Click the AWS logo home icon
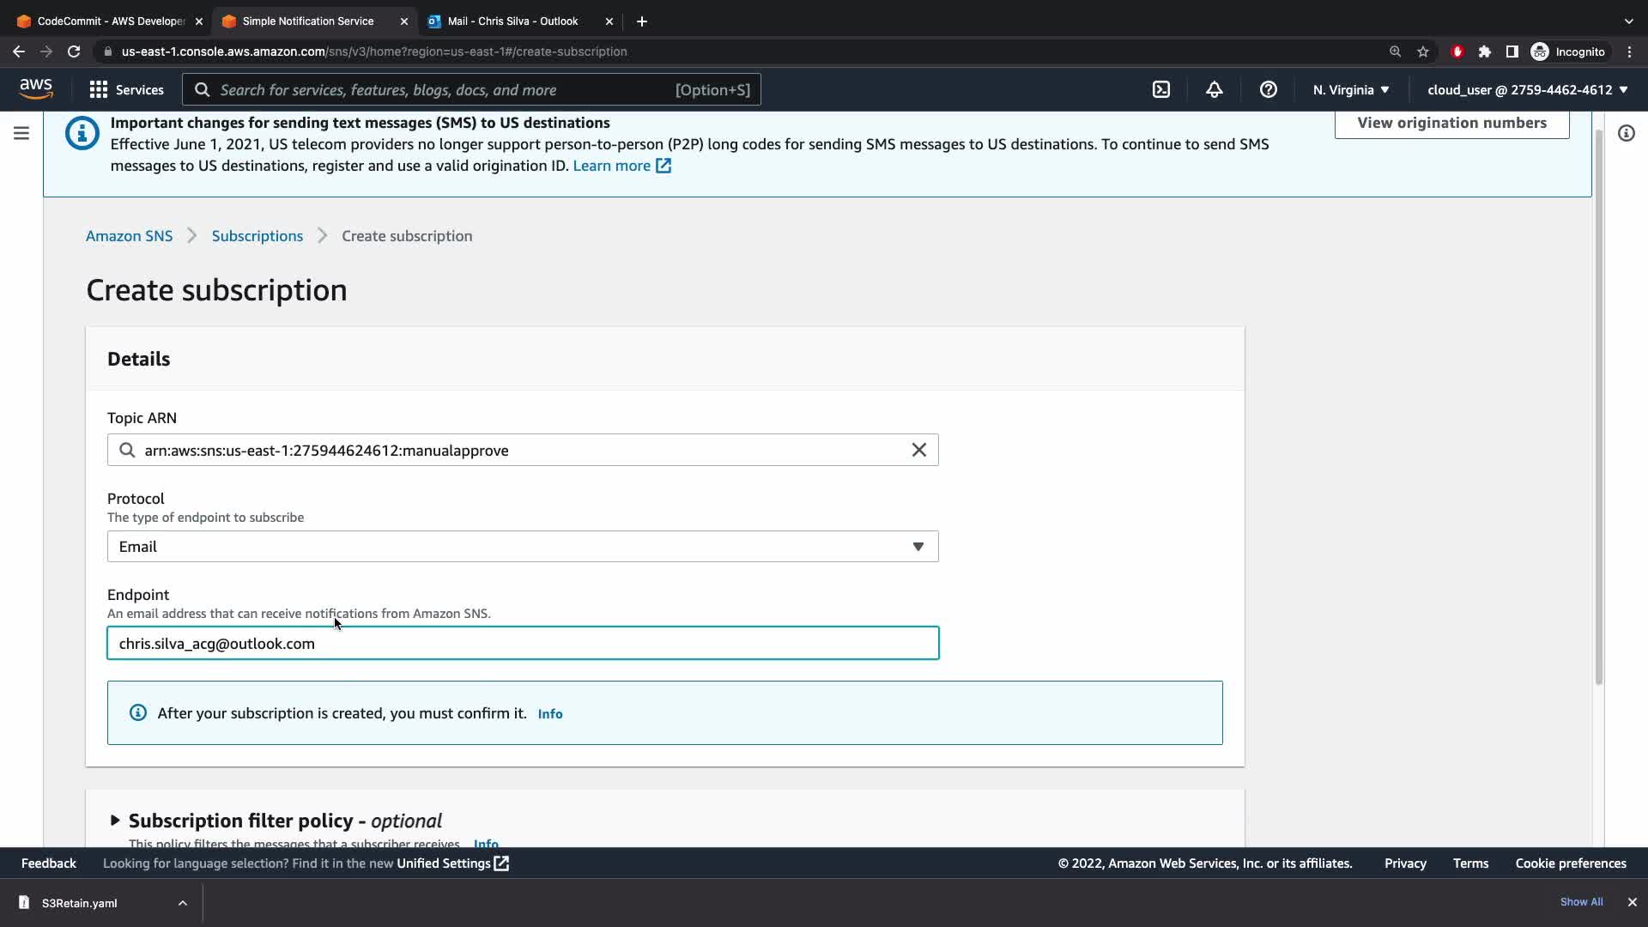Image resolution: width=1648 pixels, height=927 pixels. [x=36, y=88]
